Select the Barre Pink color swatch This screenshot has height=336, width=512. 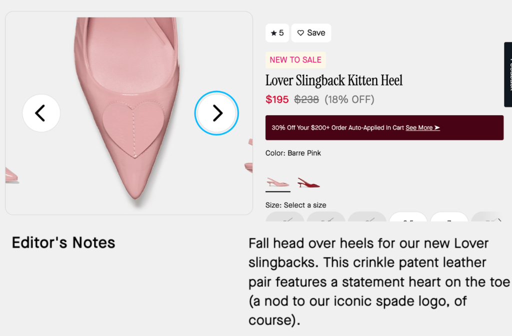tap(278, 183)
